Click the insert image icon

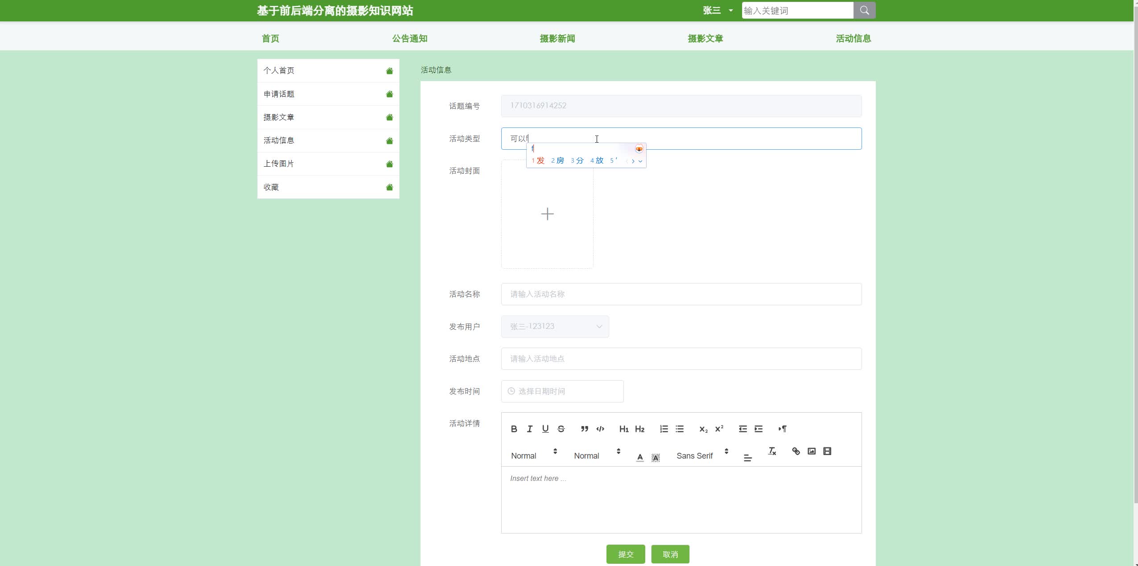[x=812, y=451]
